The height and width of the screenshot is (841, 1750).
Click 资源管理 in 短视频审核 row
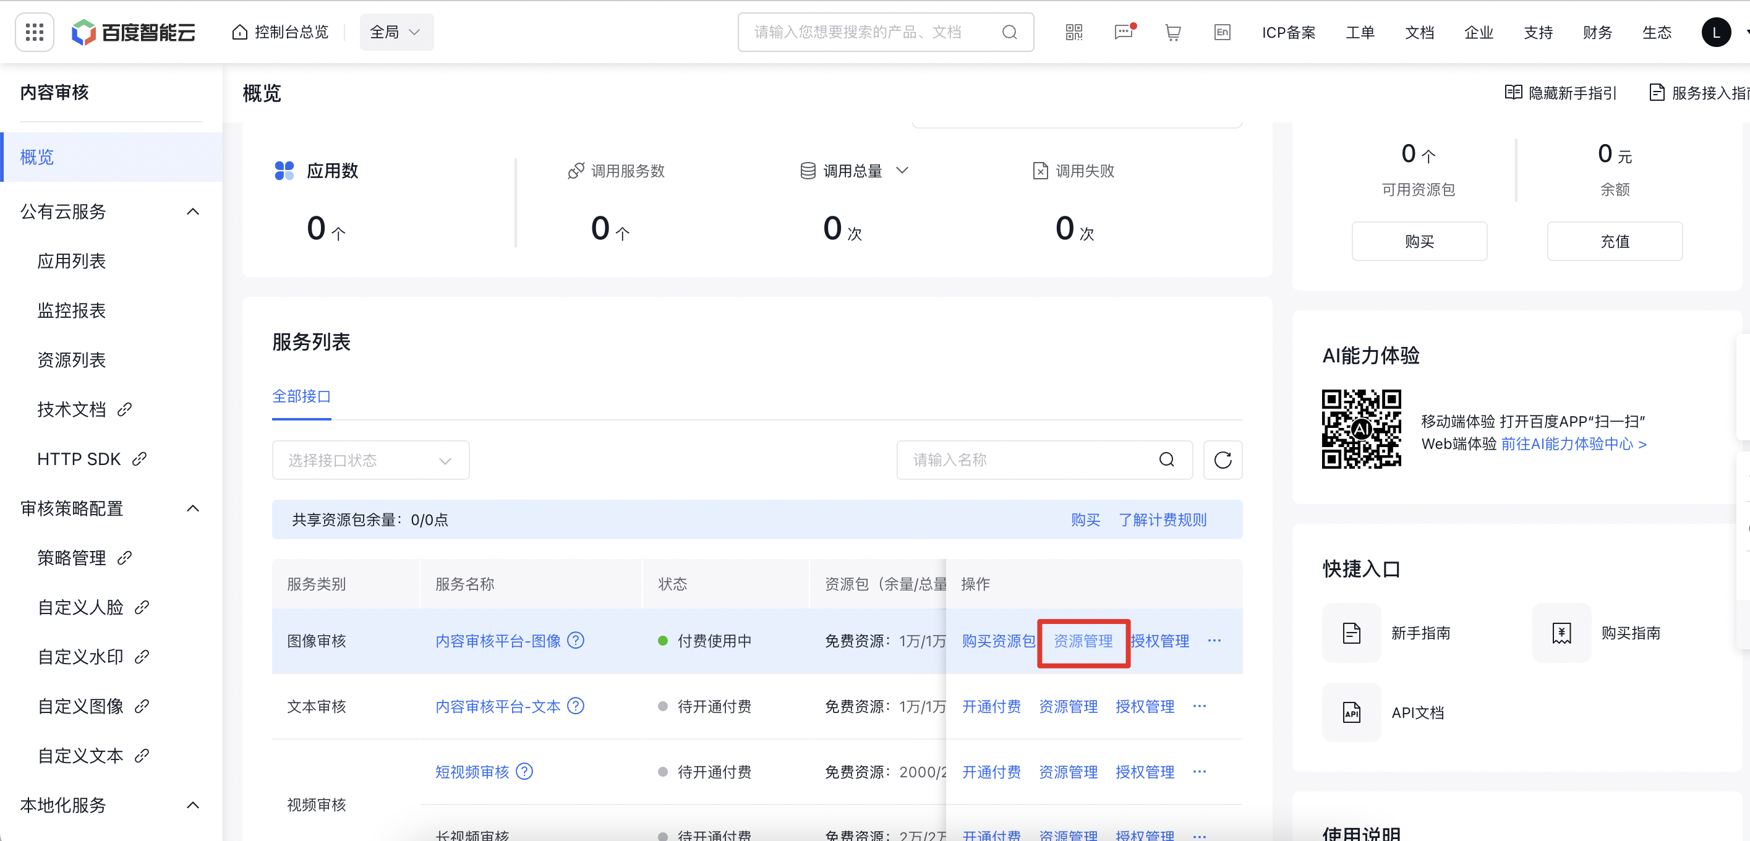click(1068, 772)
